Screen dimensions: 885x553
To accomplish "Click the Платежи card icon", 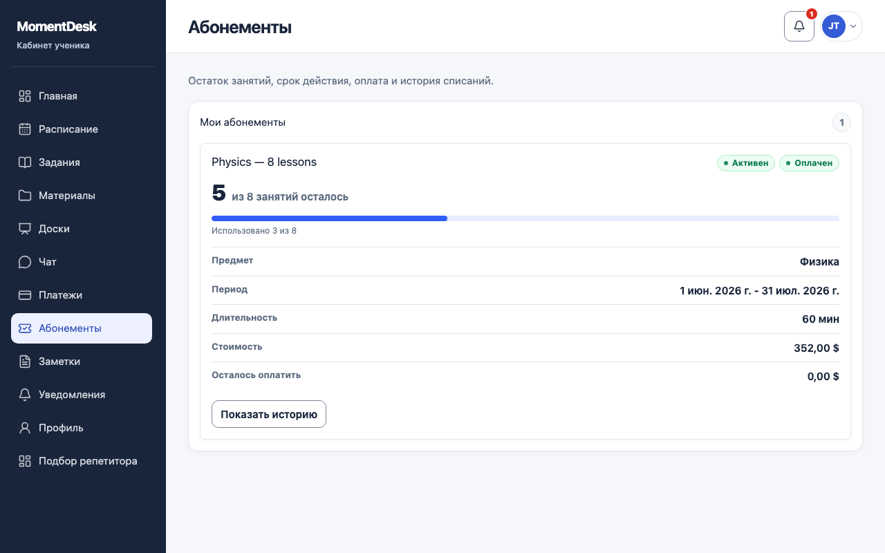I will 25,295.
